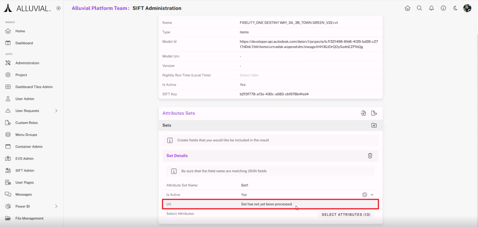Click the export icon in Attributes Sets
Viewport: 478px width, 227px height.
[x=374, y=113]
